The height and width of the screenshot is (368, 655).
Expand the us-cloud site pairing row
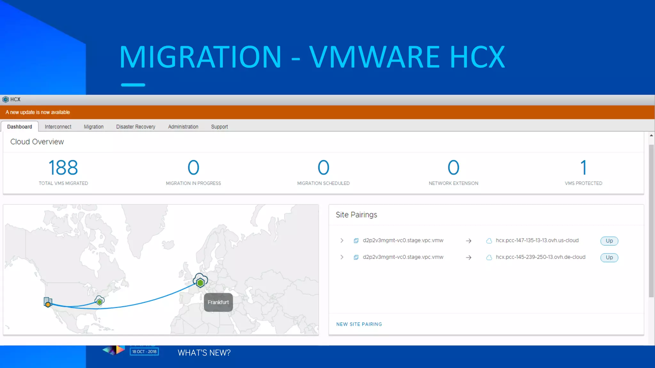(342, 241)
